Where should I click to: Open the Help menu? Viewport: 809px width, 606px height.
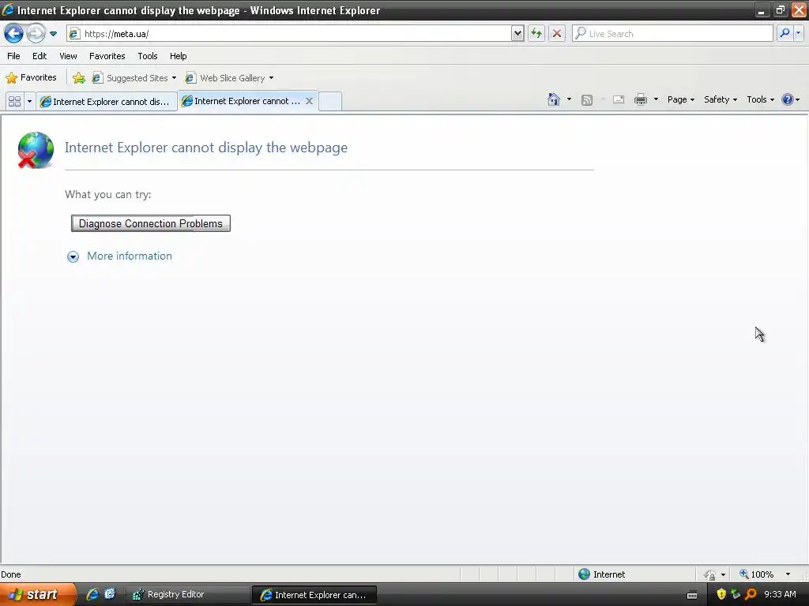tap(178, 56)
